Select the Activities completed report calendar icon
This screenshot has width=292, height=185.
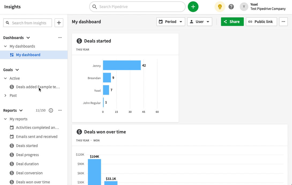[x=12, y=128]
